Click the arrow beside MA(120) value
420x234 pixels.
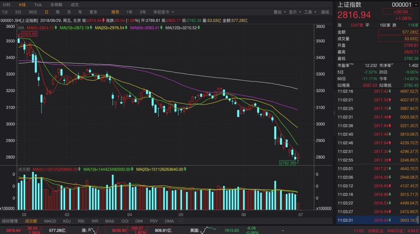click(199, 28)
